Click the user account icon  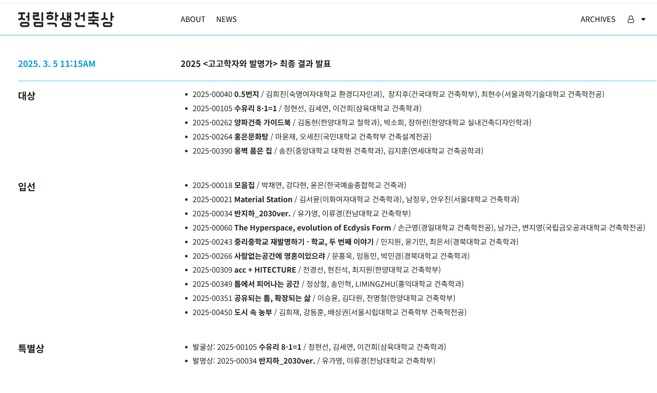tap(631, 19)
